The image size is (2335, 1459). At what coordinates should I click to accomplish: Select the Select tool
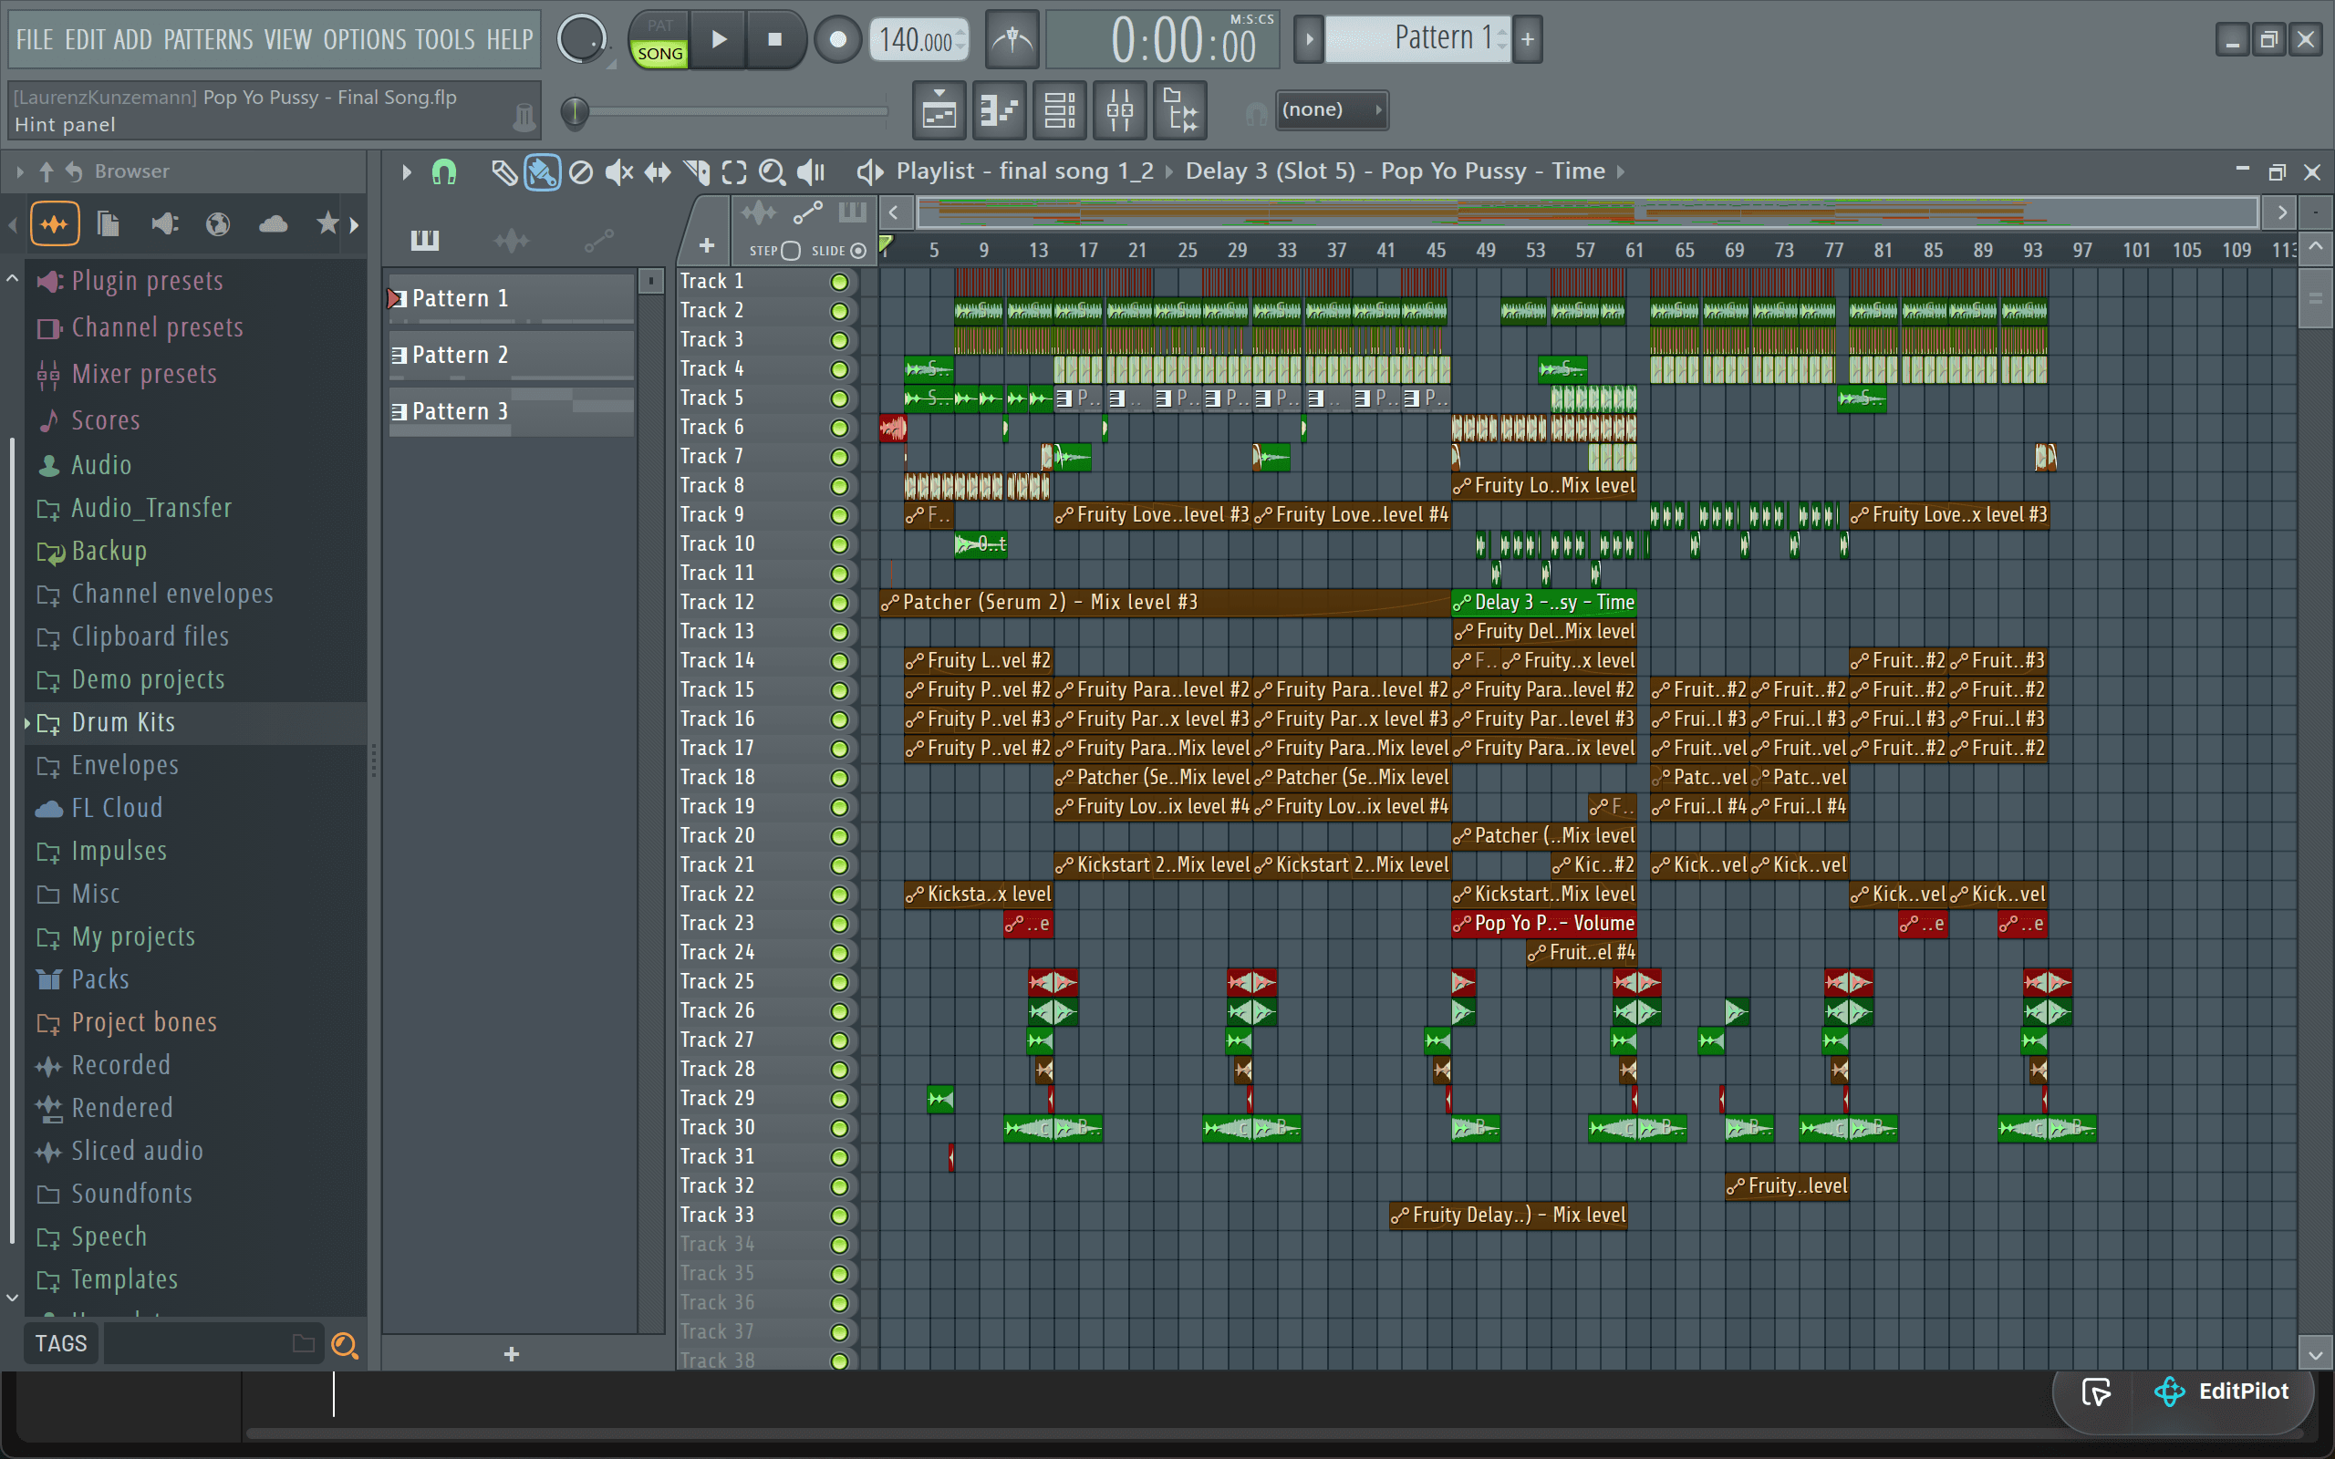tap(734, 171)
